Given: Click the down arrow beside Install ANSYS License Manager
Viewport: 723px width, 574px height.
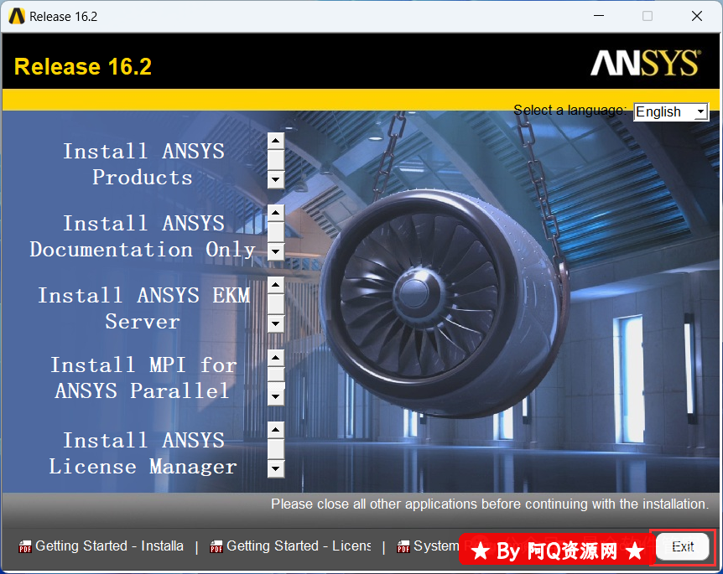Looking at the screenshot, I should [276, 469].
